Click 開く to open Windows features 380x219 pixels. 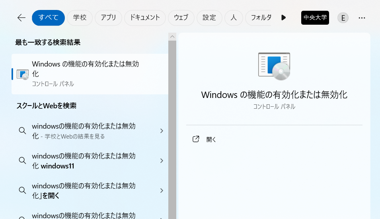coord(211,139)
